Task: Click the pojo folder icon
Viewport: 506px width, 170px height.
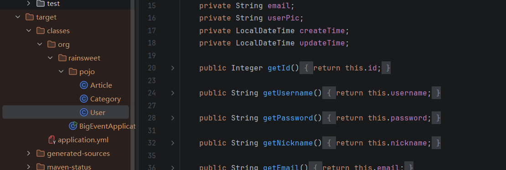Action: click(73, 71)
